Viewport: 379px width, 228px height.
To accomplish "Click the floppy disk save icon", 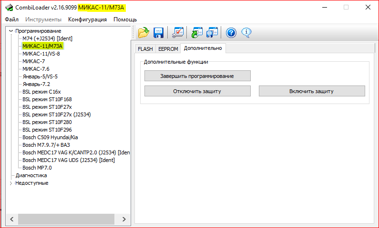I will pyautogui.click(x=158, y=32).
